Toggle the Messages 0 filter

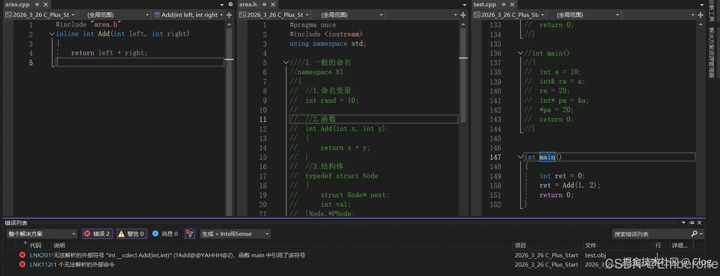(165, 234)
